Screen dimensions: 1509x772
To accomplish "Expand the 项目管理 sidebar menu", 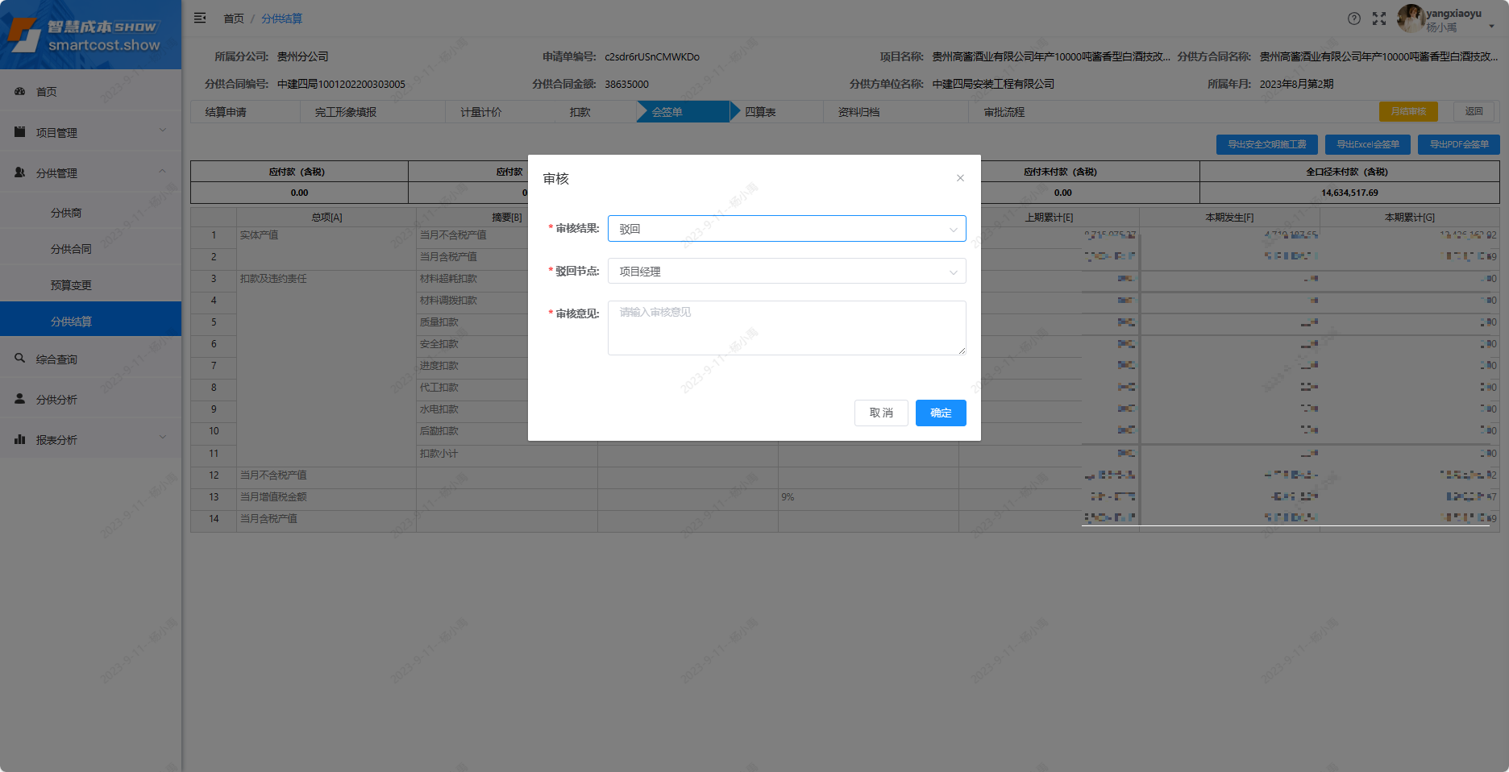I will click(x=162, y=131).
